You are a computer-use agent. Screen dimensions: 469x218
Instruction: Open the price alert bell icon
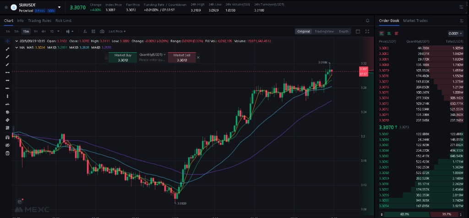click(x=367, y=21)
